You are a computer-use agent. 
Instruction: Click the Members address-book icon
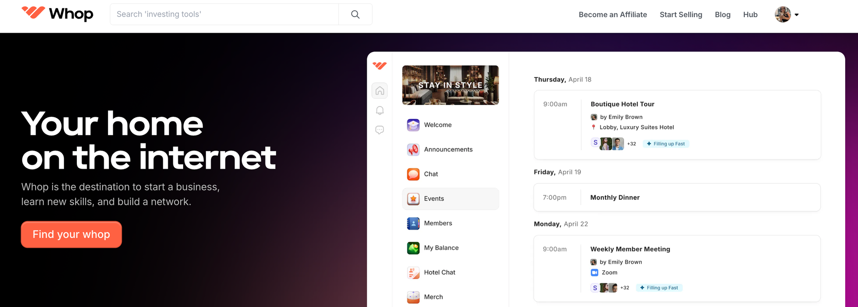(x=413, y=223)
